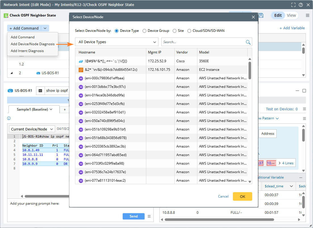
Task: Choose Add Intent Diagnosis menu entry
Action: coord(27,51)
